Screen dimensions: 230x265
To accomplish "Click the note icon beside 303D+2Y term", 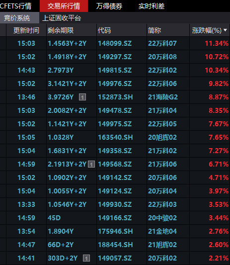I will 86,258.
